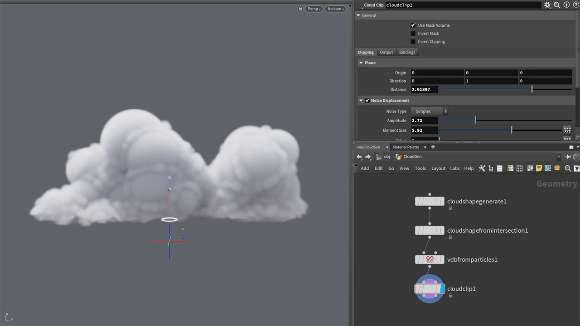This screenshot has width=580, height=326.
Task: Click the add new pane tab plus button
Action: [x=433, y=147]
